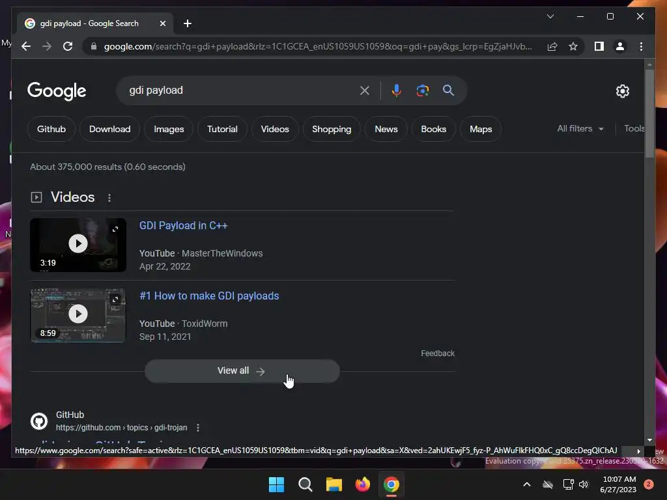Open the GDI Payload in C++ link
This screenshot has height=500, width=667.
click(183, 225)
